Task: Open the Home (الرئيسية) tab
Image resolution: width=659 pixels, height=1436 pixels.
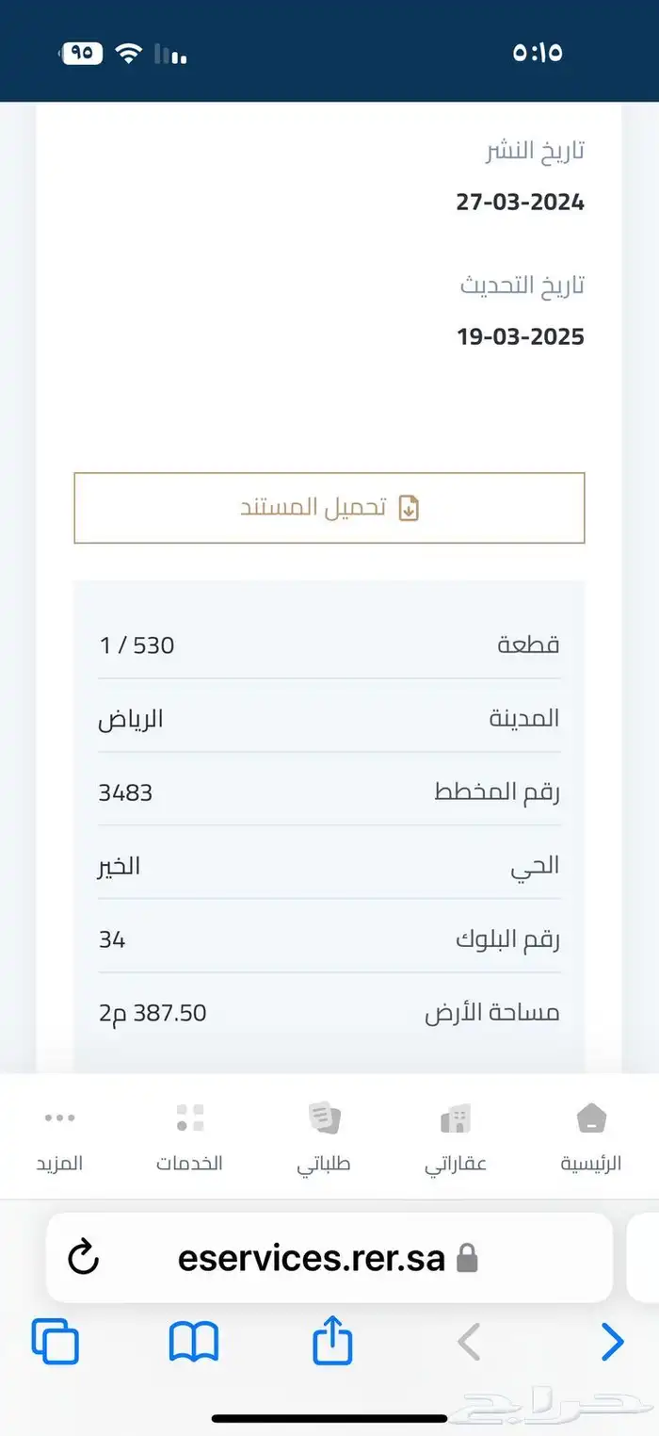Action: point(591,1137)
